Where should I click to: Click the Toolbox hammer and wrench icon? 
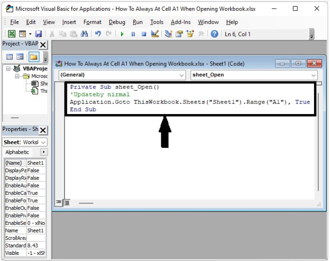[201, 34]
